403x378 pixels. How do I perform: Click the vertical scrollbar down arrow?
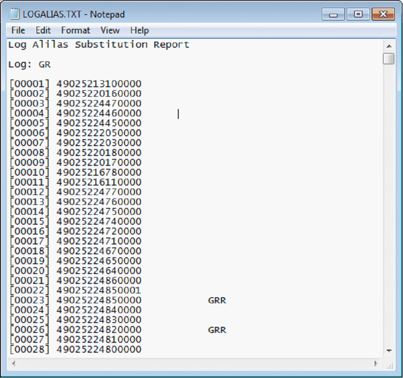coord(389,351)
